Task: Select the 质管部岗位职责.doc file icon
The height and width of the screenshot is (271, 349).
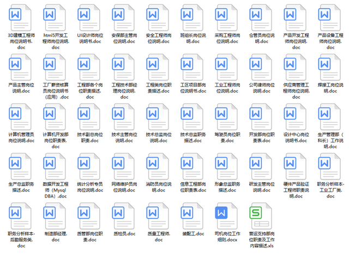Action: point(88,216)
